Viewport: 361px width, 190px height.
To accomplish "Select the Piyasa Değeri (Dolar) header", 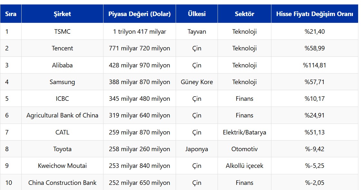I will tap(139, 14).
